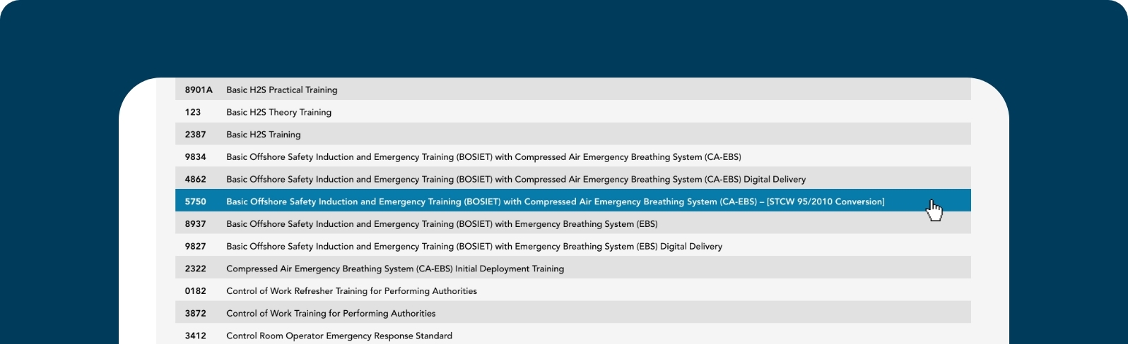1128x344 pixels.
Task: Choose the Basic H2S Training course row
Action: click(263, 135)
